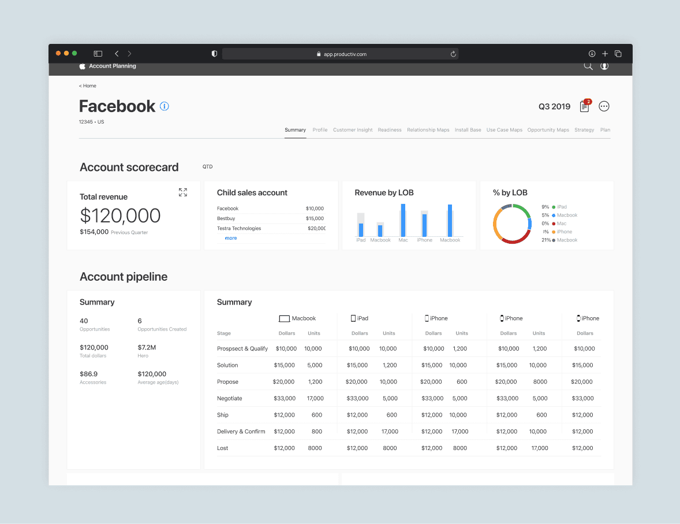This screenshot has width=680, height=524.
Task: Toggle the browser sidebar icon
Action: click(x=98, y=54)
